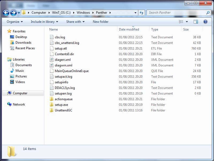The width and height of the screenshot is (214, 161).
Task: Open the Share with menu
Action: point(75,22)
